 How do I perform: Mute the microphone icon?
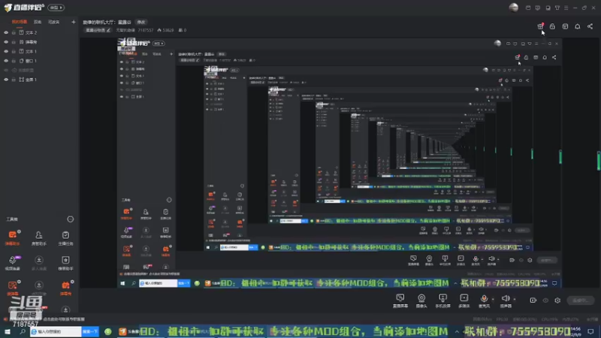pos(484,299)
